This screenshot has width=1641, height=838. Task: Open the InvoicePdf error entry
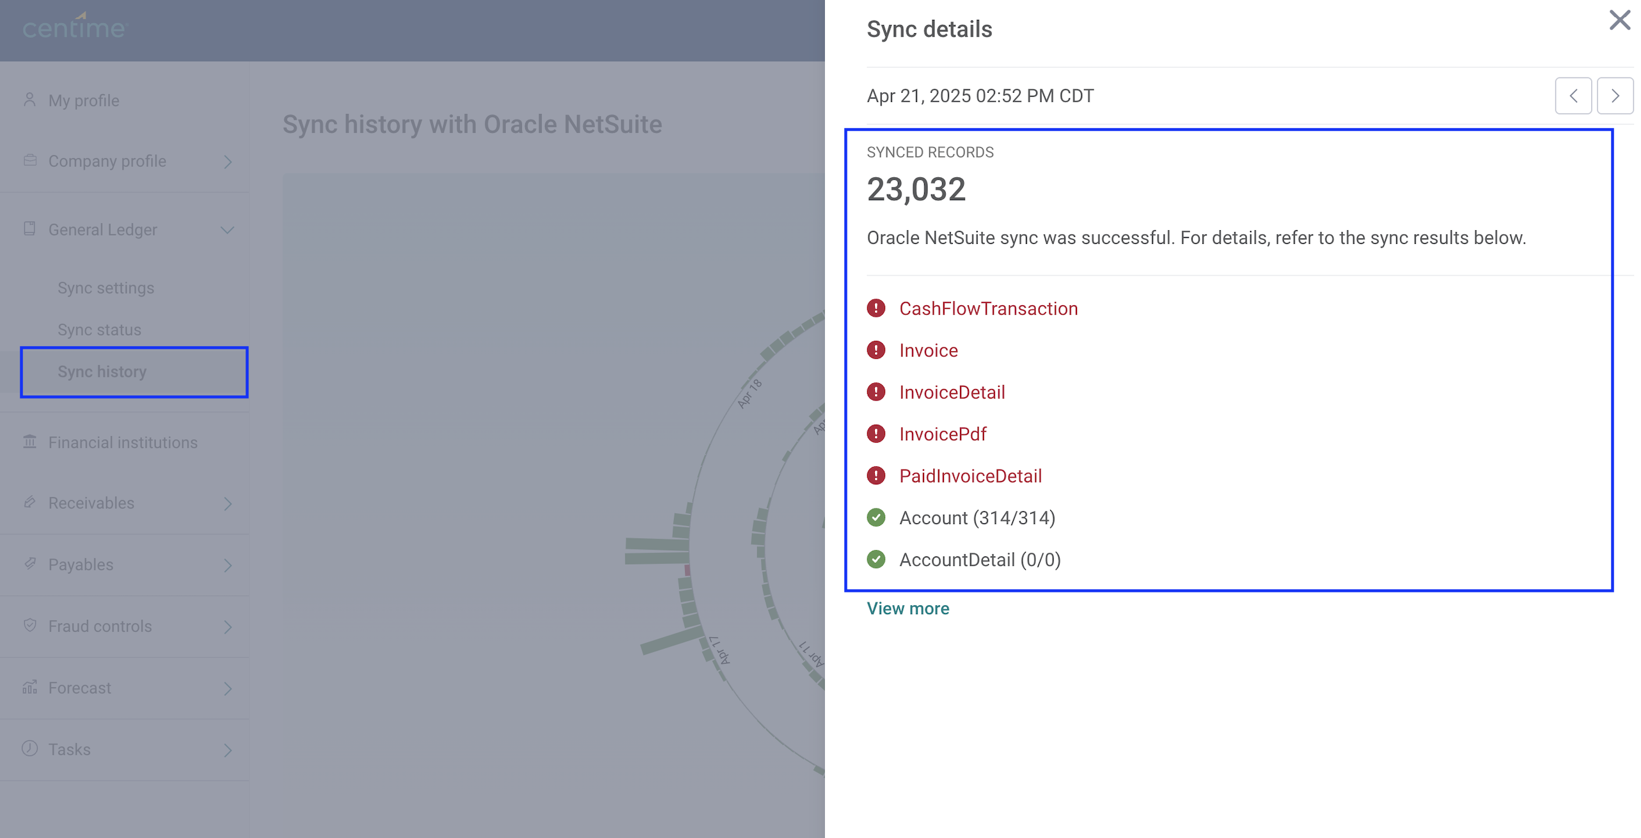pos(943,434)
